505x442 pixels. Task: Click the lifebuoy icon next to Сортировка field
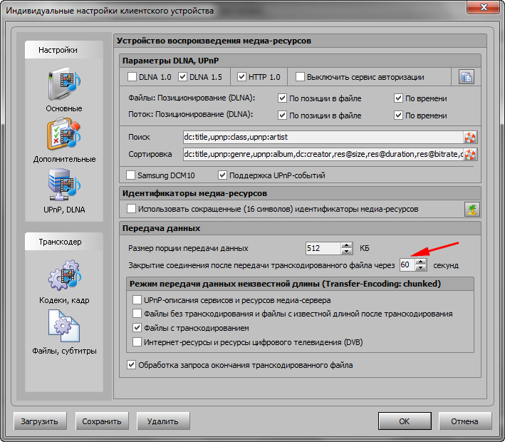(x=470, y=154)
